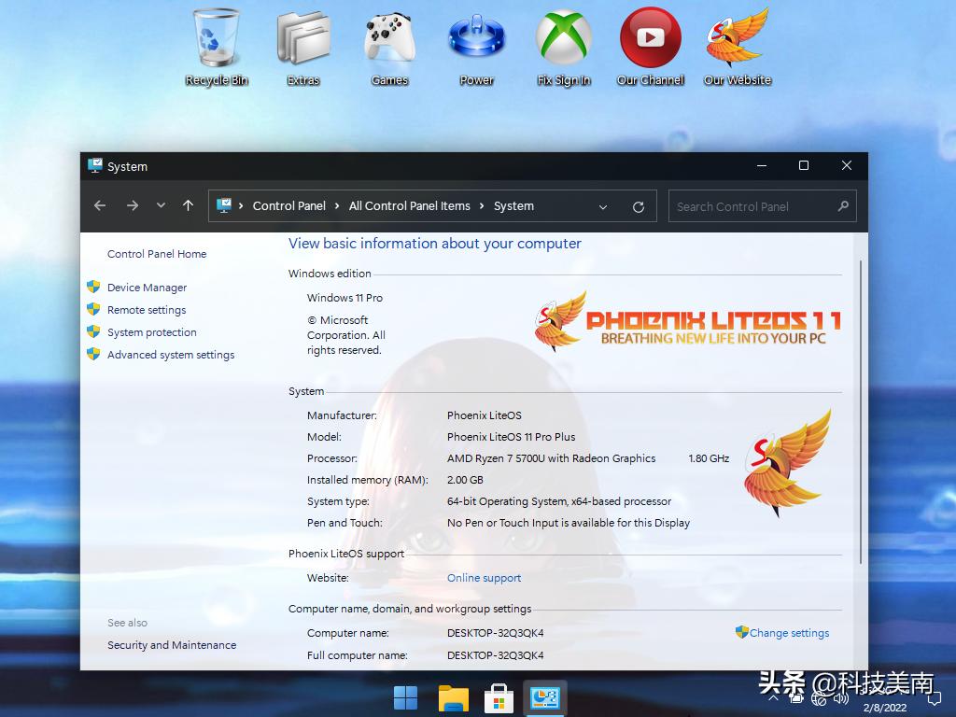Show hidden icons in the system tray

(775, 697)
